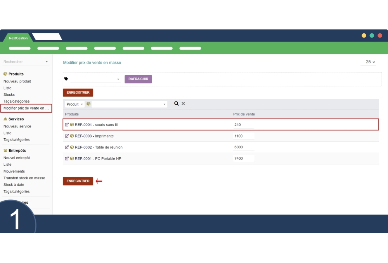Click Nouveau service under the Services section

(17, 126)
